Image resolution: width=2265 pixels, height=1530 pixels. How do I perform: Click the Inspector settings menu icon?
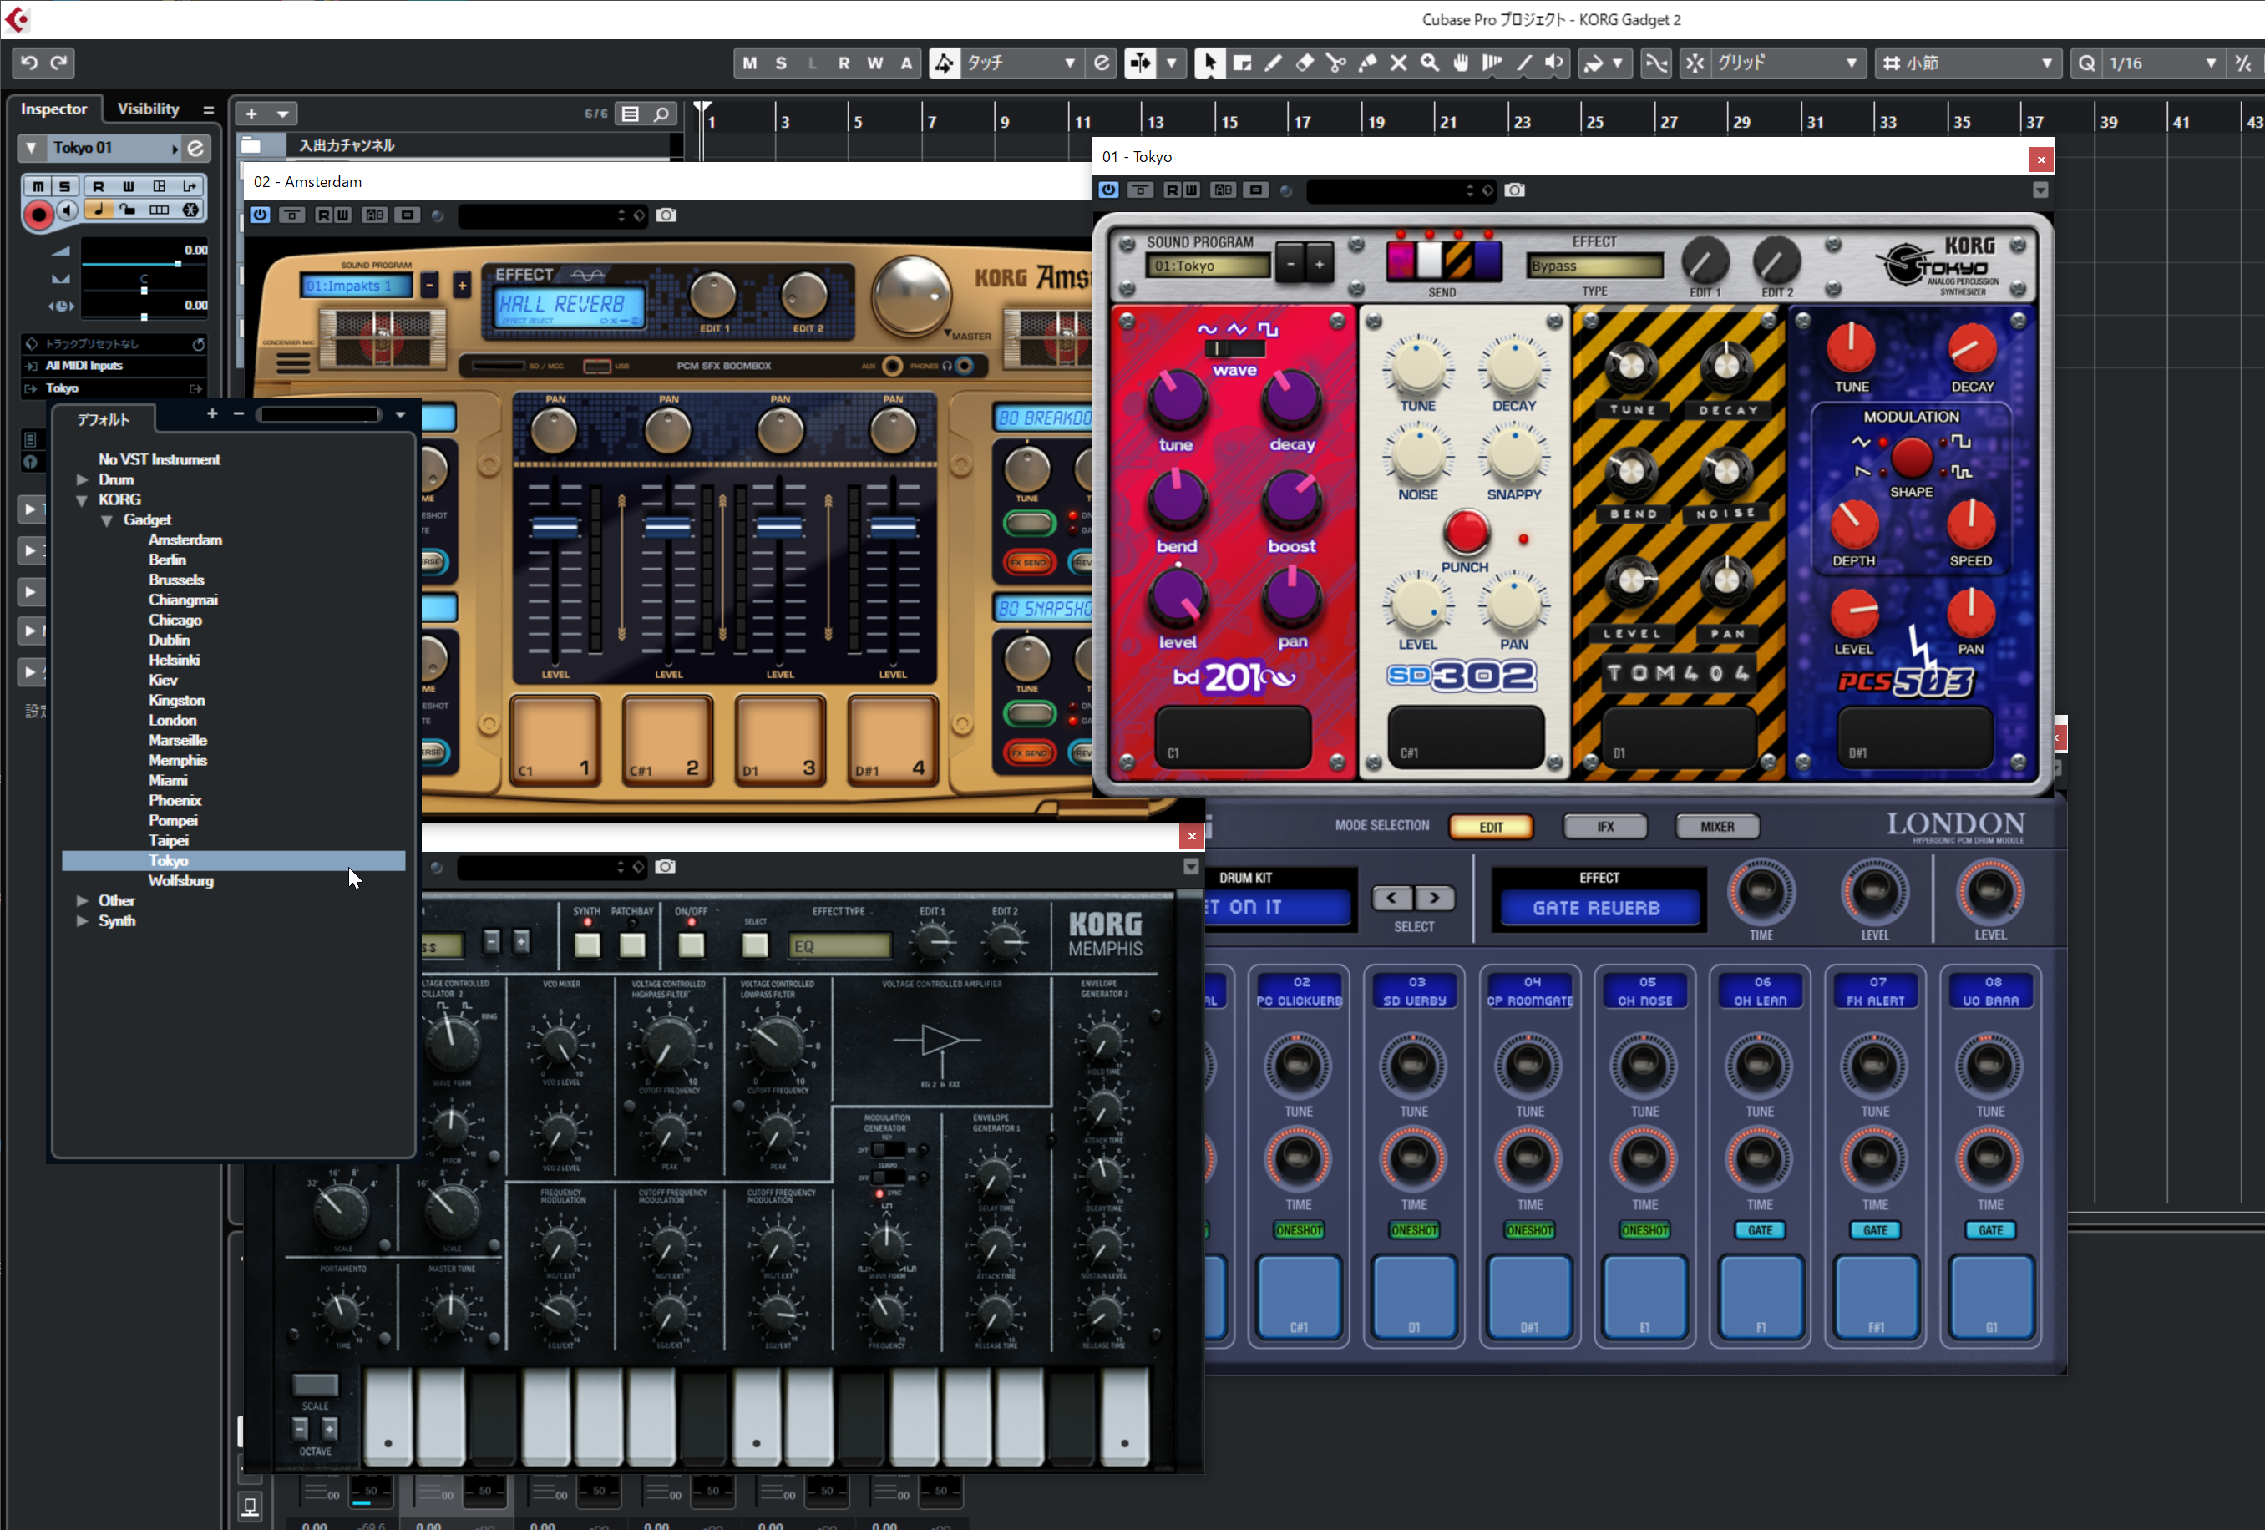click(208, 110)
